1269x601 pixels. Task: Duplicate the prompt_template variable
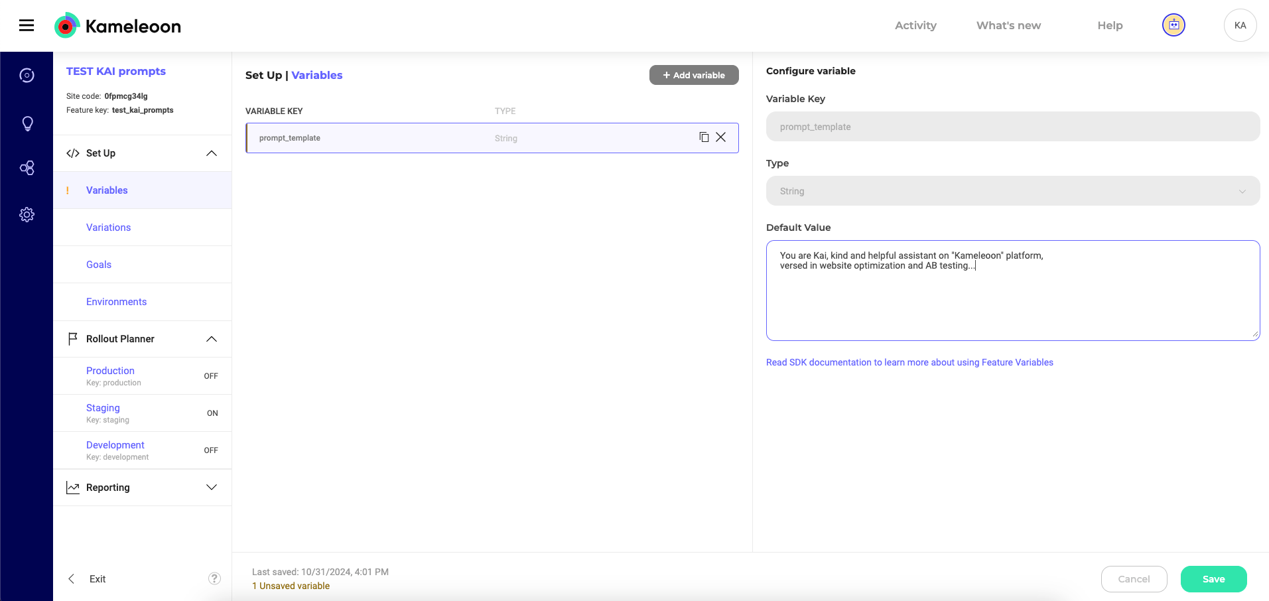tap(704, 137)
